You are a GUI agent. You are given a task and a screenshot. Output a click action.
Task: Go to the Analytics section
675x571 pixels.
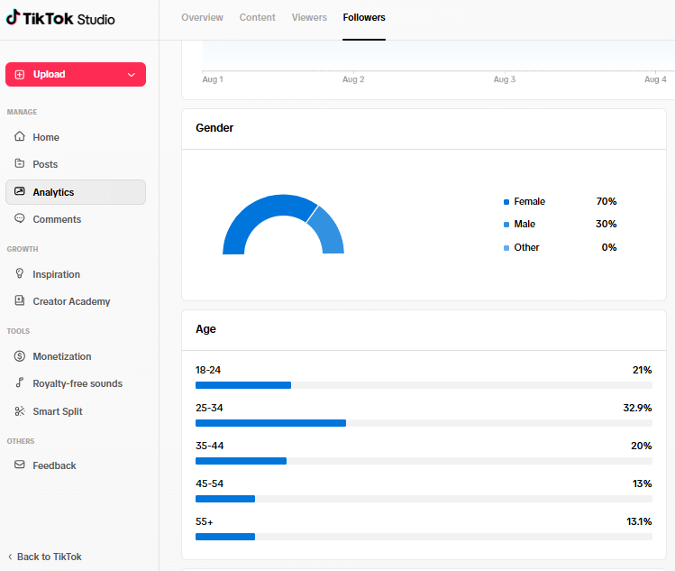click(76, 192)
